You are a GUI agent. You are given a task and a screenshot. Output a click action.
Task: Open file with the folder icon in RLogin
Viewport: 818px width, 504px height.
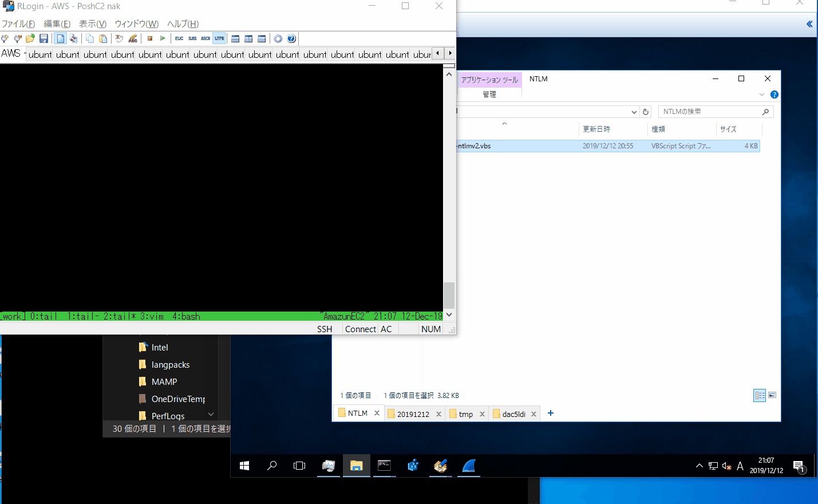pyautogui.click(x=30, y=38)
